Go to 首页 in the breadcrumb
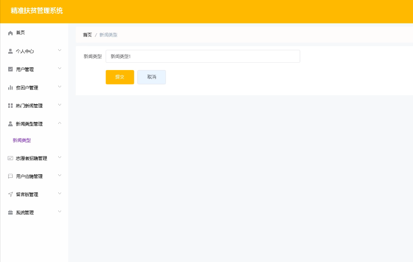Screen dimensions: 413x262 tap(87, 35)
